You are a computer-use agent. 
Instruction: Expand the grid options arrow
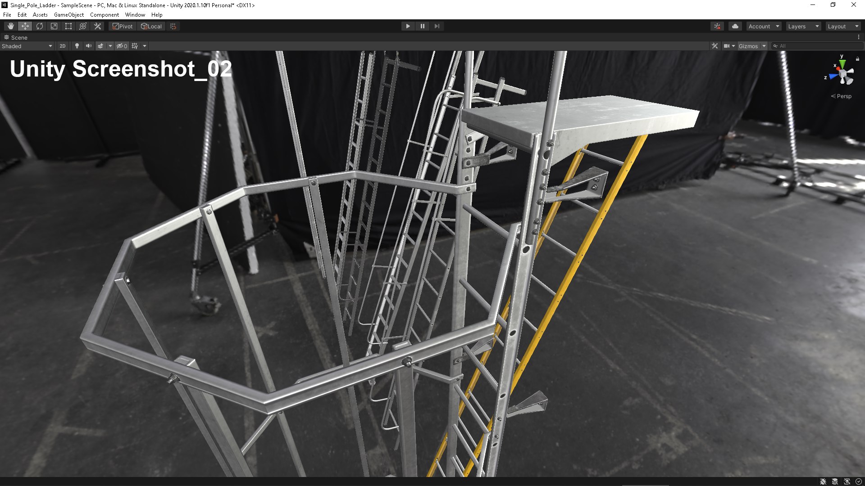(145, 46)
